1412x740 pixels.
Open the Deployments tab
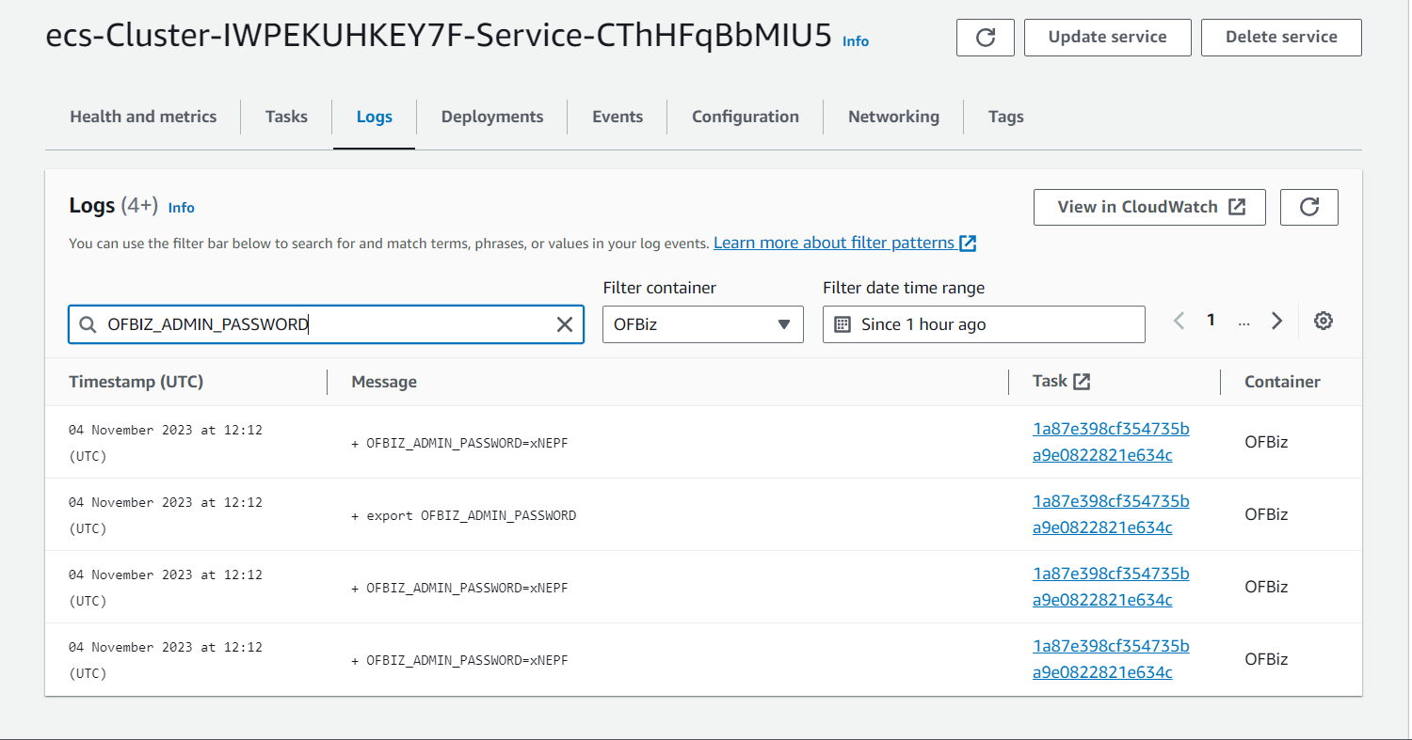pyautogui.click(x=492, y=117)
